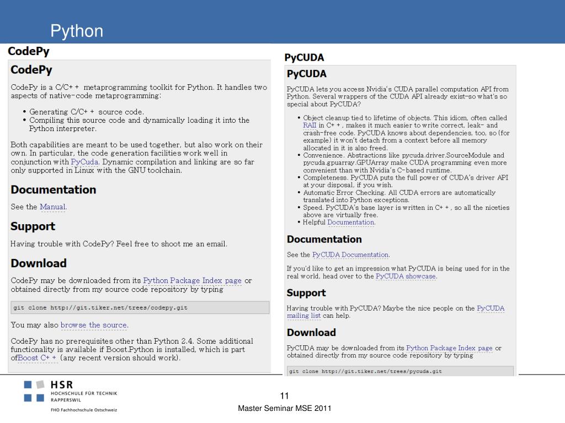
Task: Open the RAII link in PyCUDA list
Action: pos(310,125)
